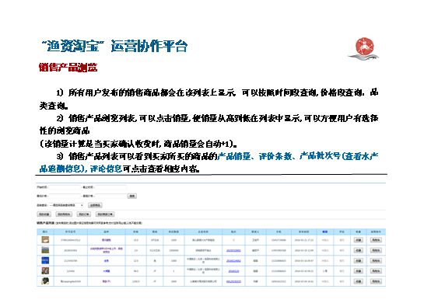
Task: Click the red fish logo emblem
Action: coord(364,47)
